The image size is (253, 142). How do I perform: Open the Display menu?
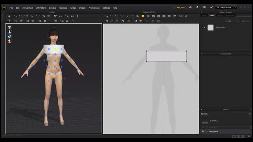point(82,8)
